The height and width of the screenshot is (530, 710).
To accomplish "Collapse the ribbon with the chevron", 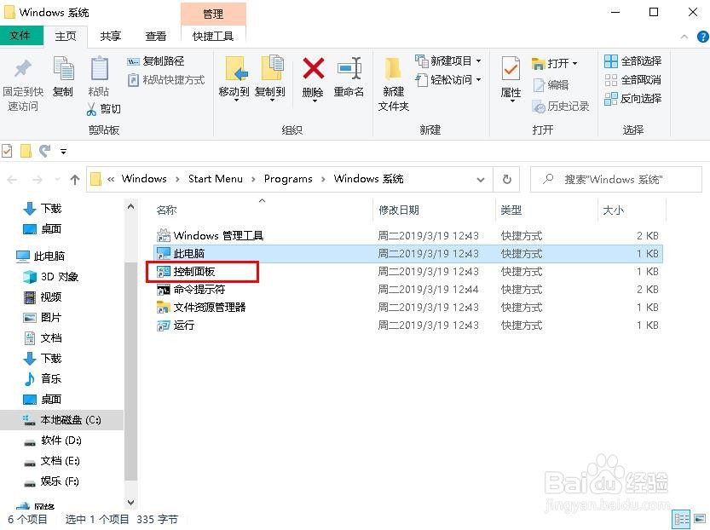I will tap(684, 37).
